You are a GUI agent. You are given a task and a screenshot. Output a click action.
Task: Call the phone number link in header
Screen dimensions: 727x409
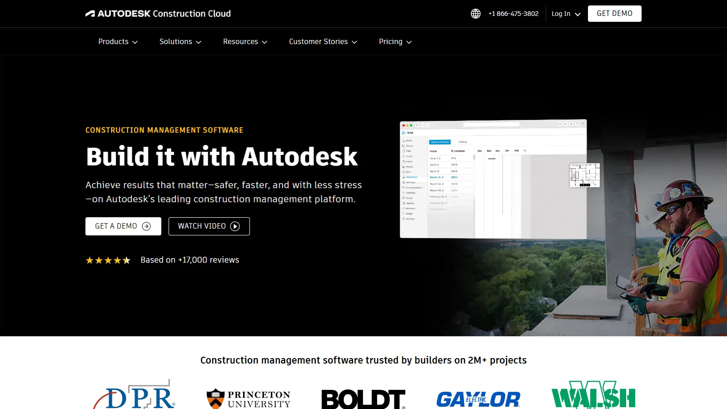[x=513, y=13]
